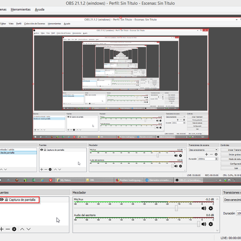Image resolution: width=241 pixels, height=241 pixels.
Task: Click Iniciar grabación button in previewed Controles
Action: tap(231, 155)
